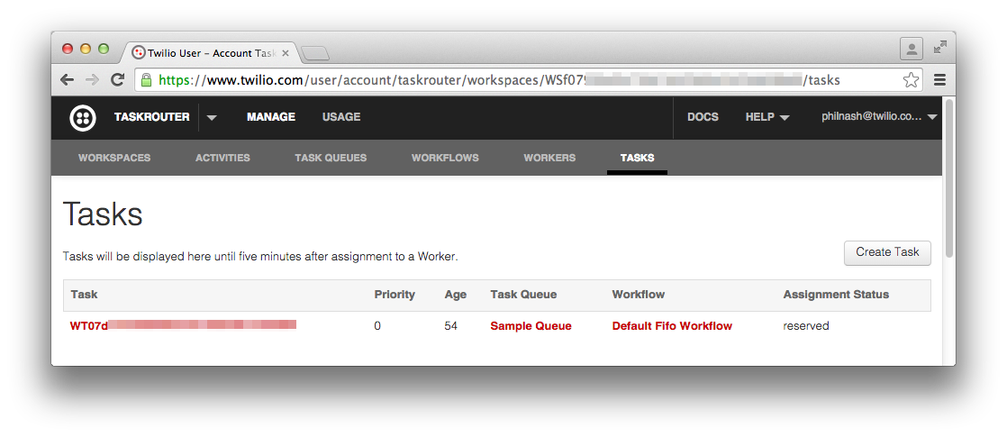1007x437 pixels.
Task: Click the Tasks page heading
Action: click(x=103, y=214)
